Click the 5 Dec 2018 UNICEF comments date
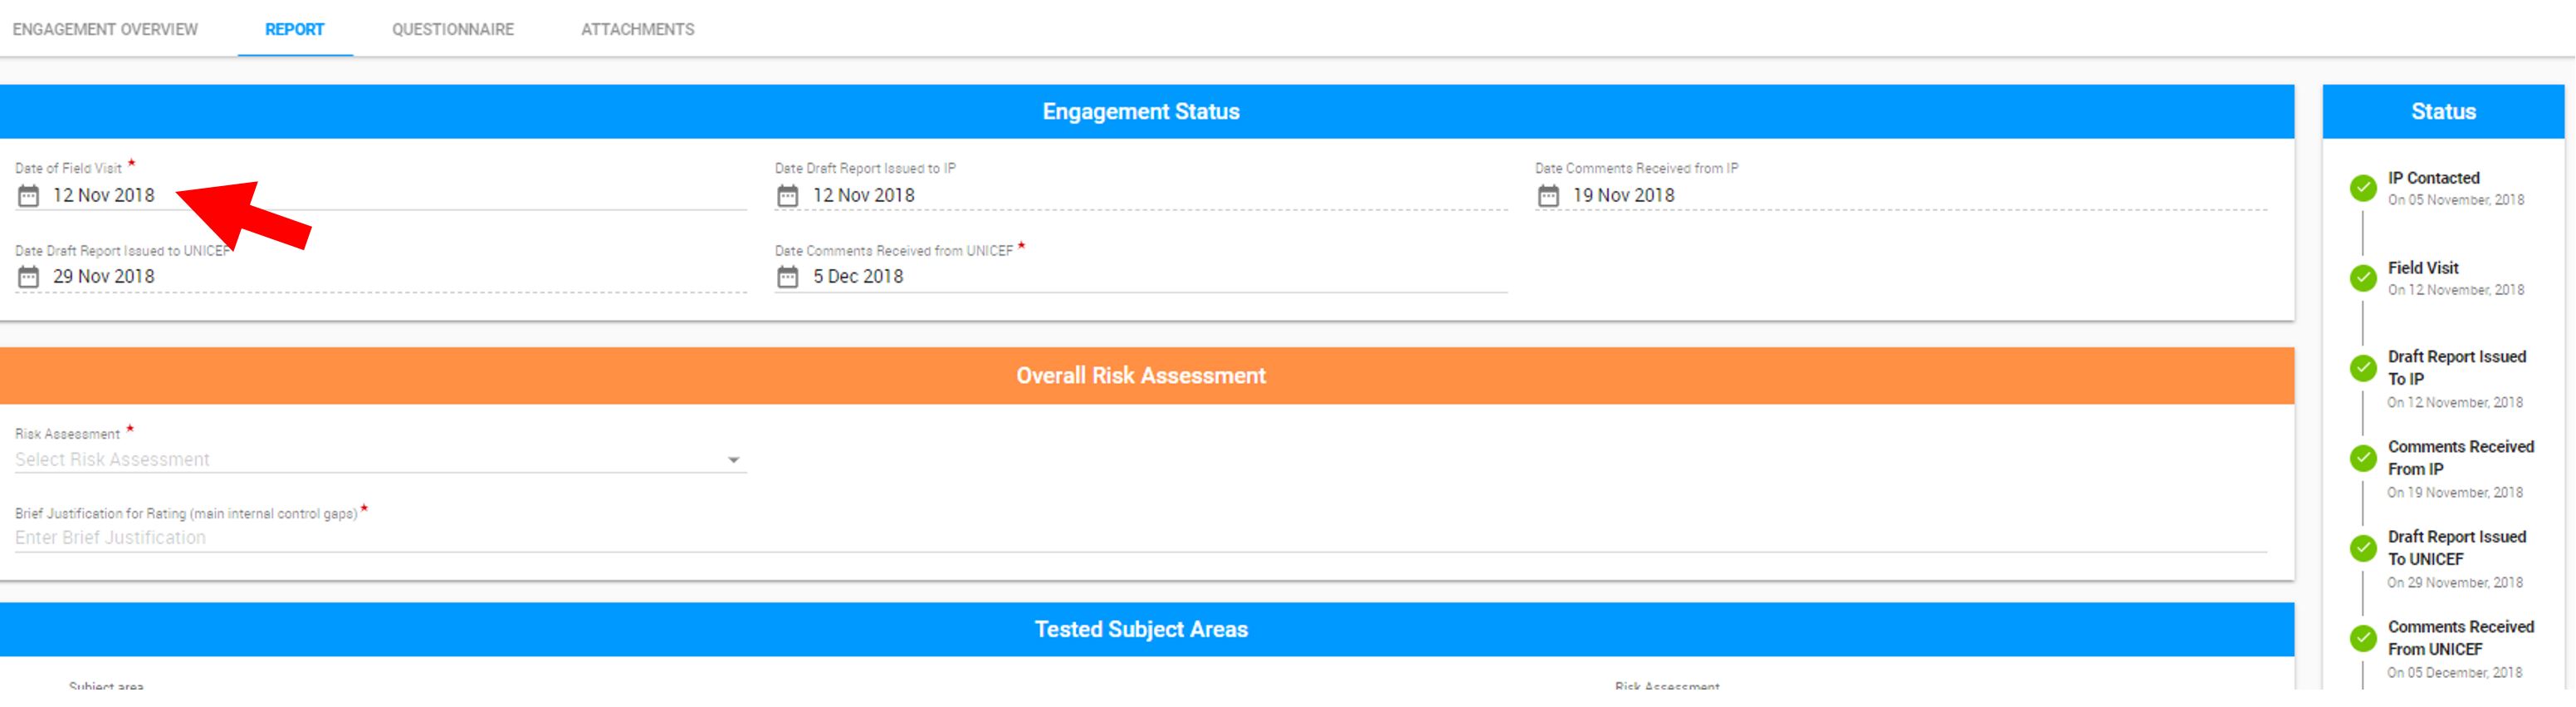The image size is (2576, 707). [x=858, y=277]
